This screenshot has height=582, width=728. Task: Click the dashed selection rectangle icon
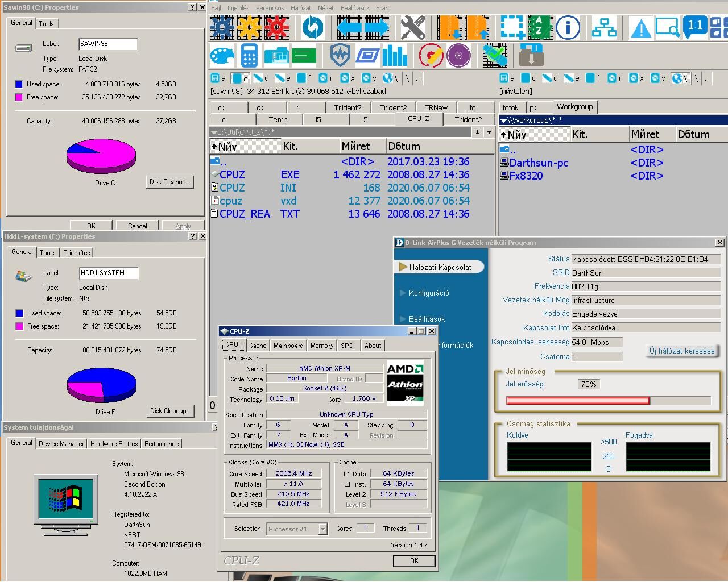[x=512, y=27]
